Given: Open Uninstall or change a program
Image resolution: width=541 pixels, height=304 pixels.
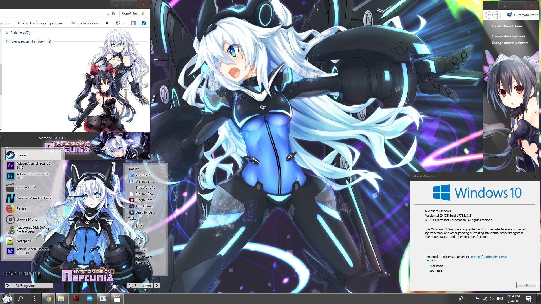Looking at the screenshot, I should [x=41, y=23].
